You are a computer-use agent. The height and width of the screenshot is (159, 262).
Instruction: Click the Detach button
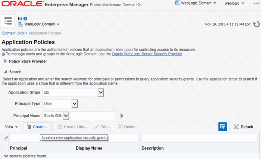click(243, 127)
